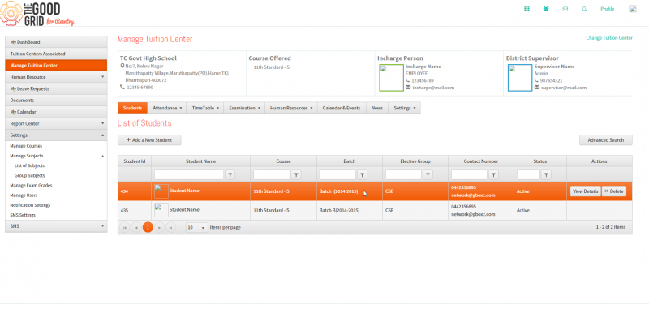
Task: Switch to the Calendar & Events tab
Action: [x=341, y=108]
